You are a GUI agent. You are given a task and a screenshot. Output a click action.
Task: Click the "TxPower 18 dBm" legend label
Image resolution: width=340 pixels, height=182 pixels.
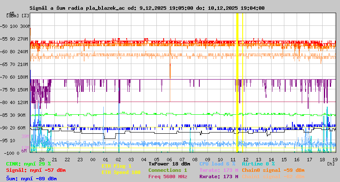point(169,164)
